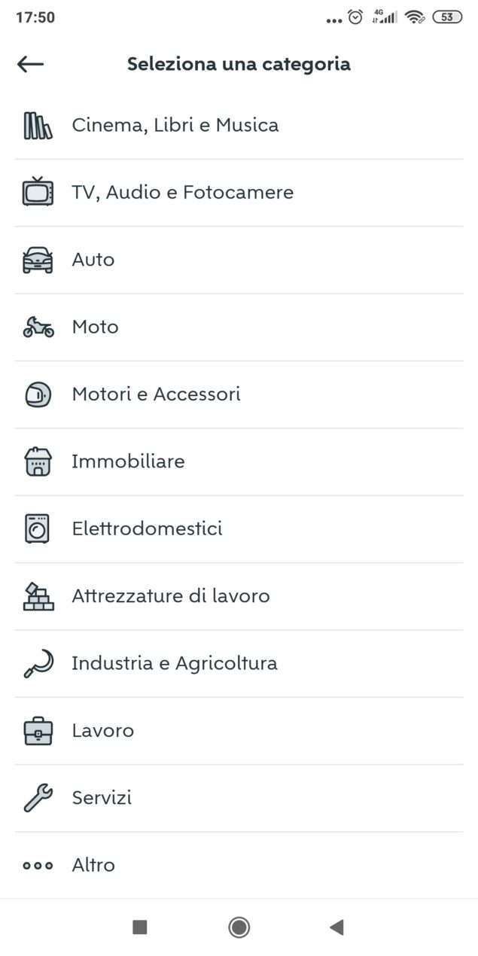Tap the television icon
Image resolution: width=478 pixels, height=956 pixels.
tap(38, 192)
